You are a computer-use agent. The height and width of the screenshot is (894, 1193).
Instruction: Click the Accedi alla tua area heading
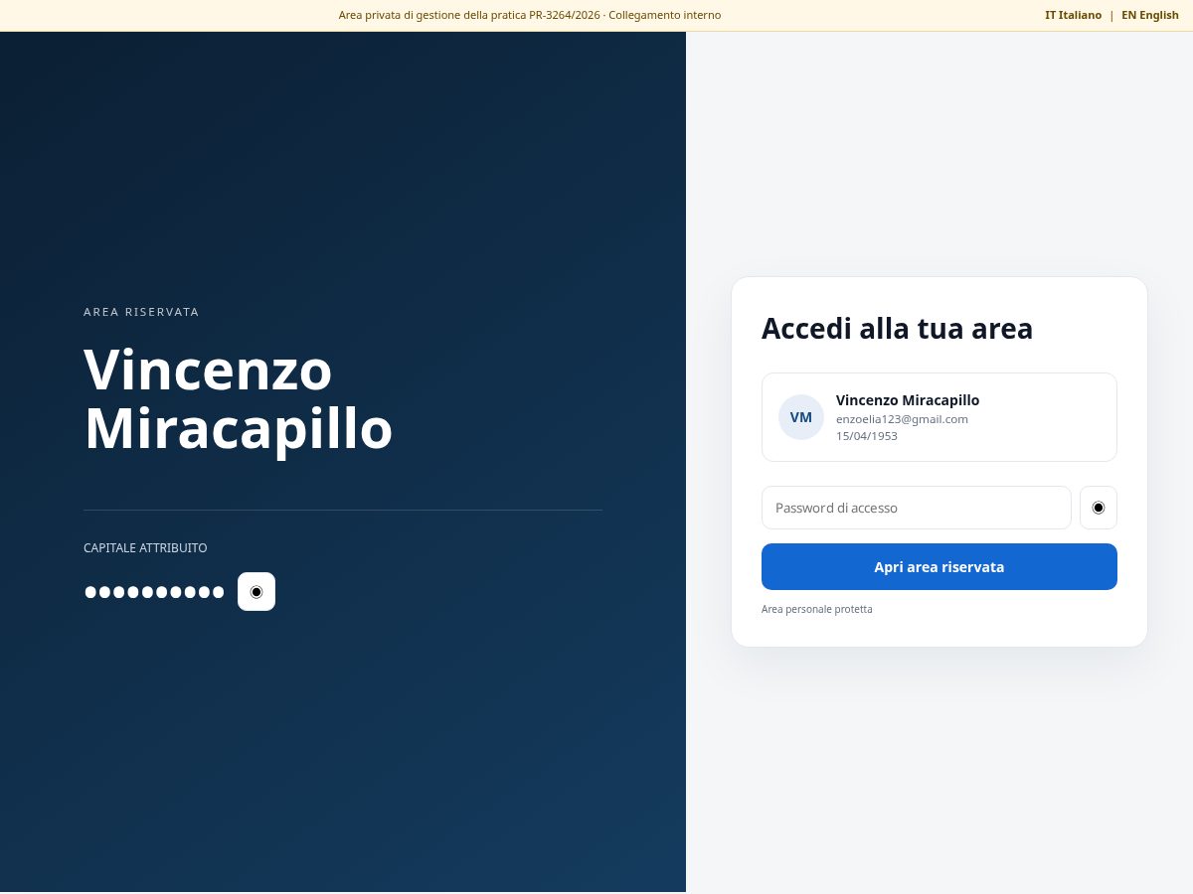pos(897,328)
